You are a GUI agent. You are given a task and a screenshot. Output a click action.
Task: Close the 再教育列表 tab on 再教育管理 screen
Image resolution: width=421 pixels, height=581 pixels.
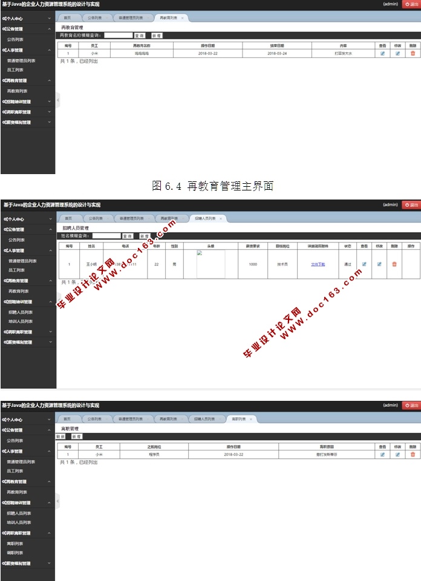point(182,18)
